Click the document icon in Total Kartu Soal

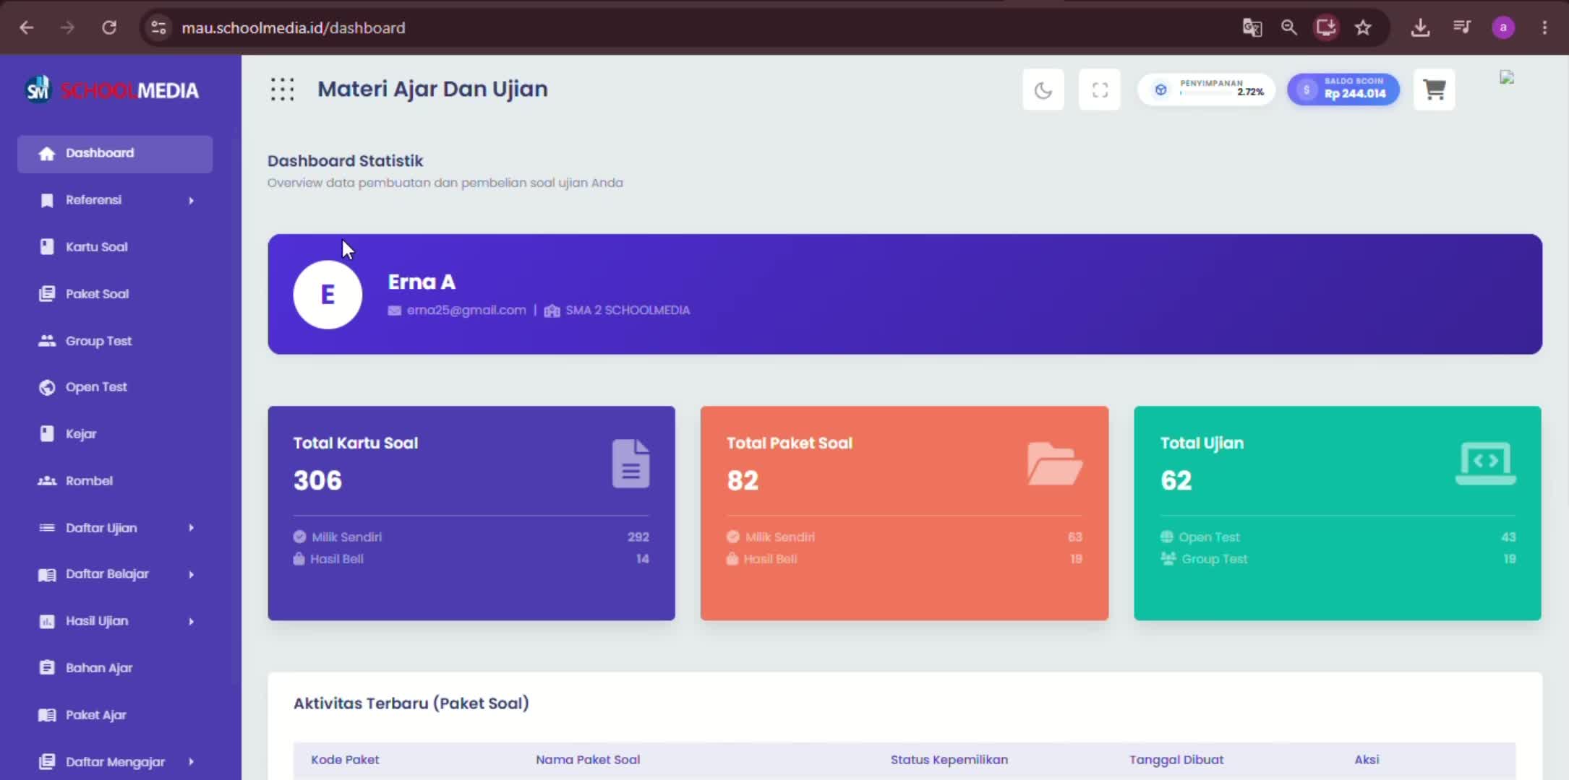click(630, 464)
